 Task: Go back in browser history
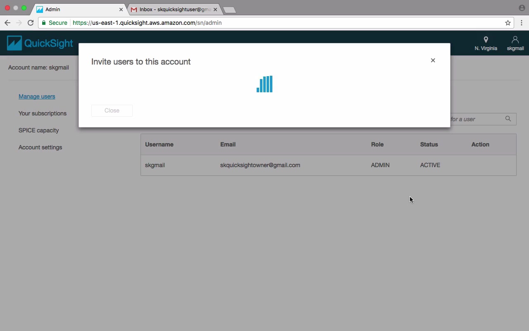coord(7,23)
